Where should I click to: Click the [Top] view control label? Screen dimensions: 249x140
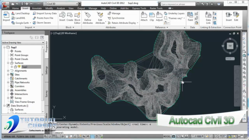tap(58, 33)
